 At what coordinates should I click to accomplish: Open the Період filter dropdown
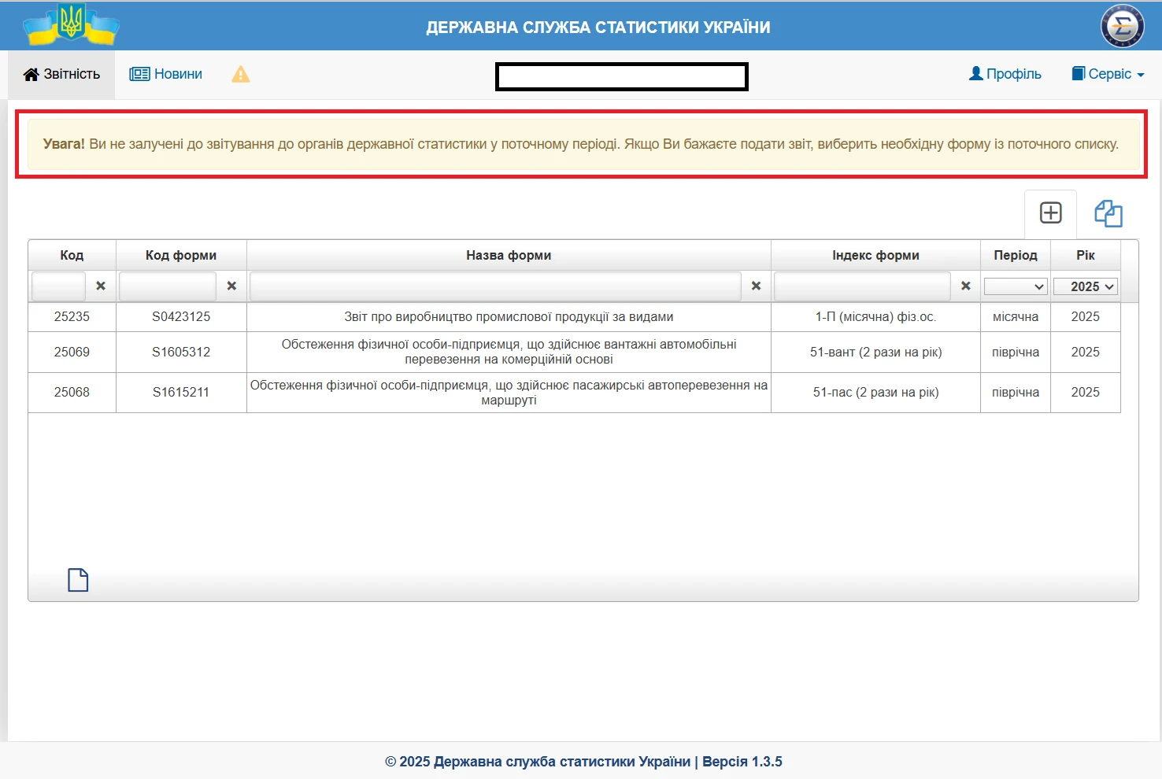[1016, 286]
